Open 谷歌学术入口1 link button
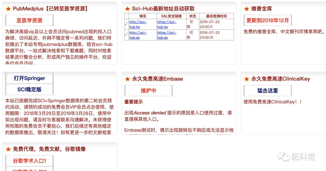The height and width of the screenshot is (171, 326). pyautogui.click(x=29, y=161)
